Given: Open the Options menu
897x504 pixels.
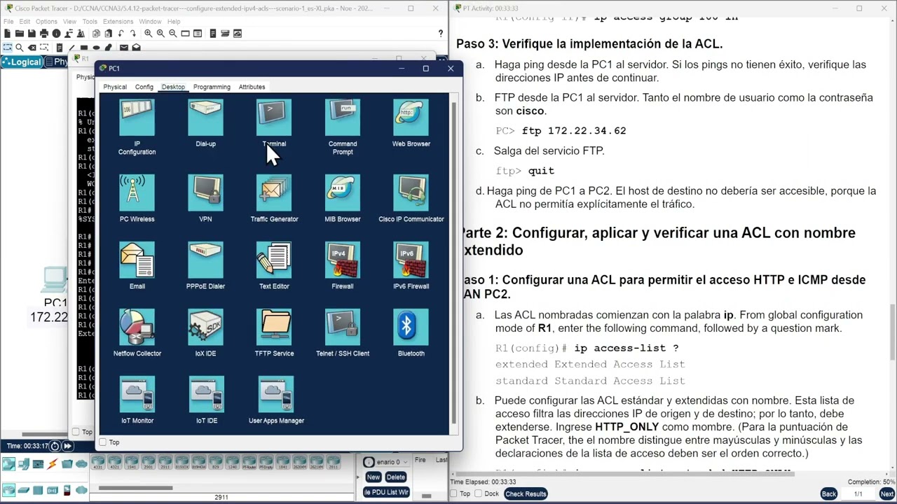Looking at the screenshot, I should pyautogui.click(x=47, y=22).
